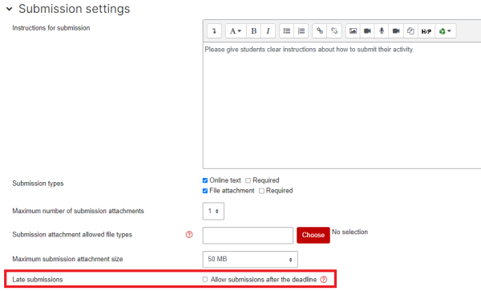Uncheck the File attachment submission type

click(205, 191)
